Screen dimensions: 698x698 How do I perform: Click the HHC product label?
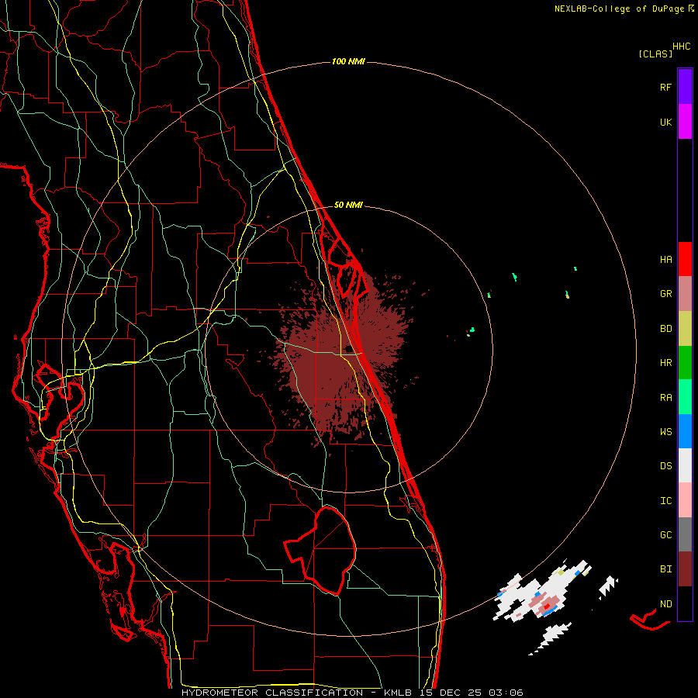pos(681,47)
